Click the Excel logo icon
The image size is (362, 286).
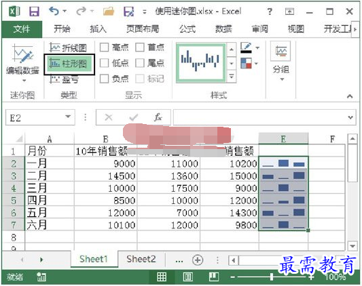[14, 11]
